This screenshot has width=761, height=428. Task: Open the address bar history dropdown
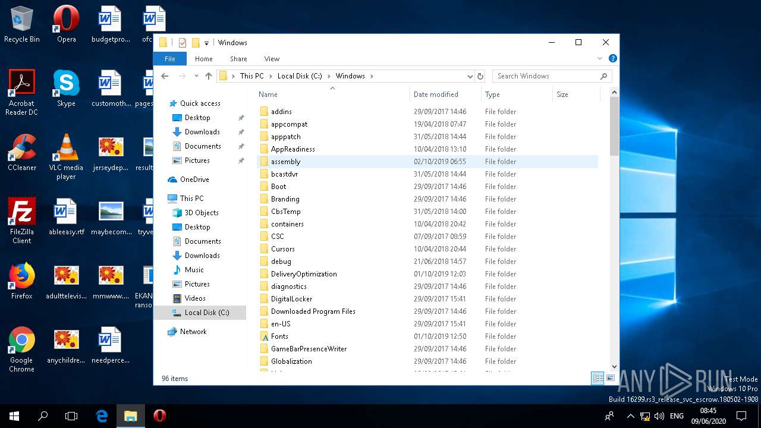coord(470,76)
